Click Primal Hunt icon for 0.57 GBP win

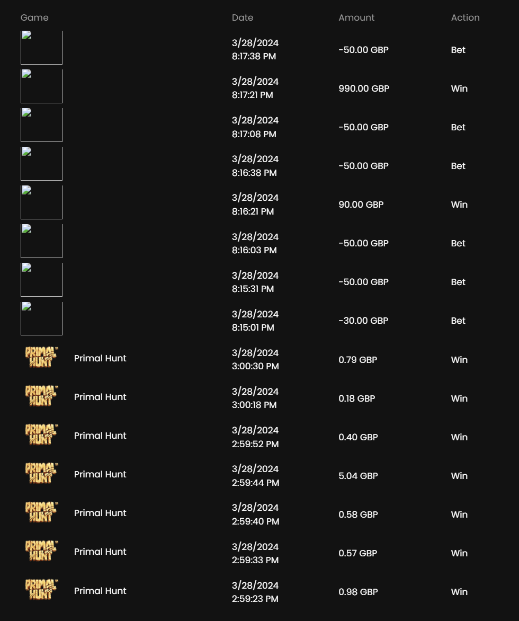[41, 552]
